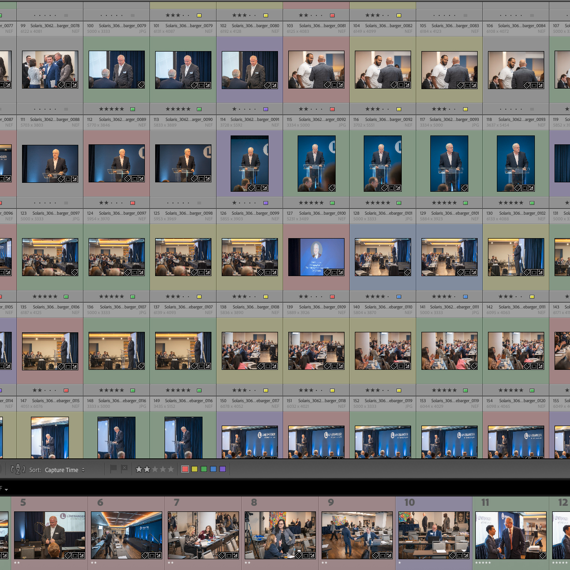Click the reject flag icon in the toolbar
This screenshot has height=570, width=570.
[124, 469]
